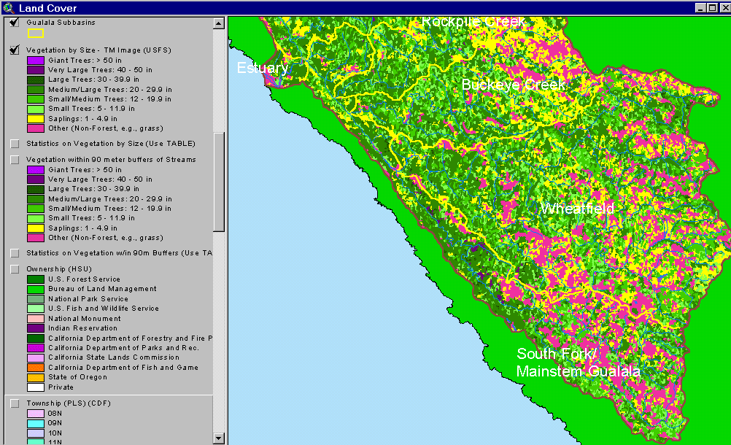Click the 'Indian Reservation' legend label
The image size is (731, 445).
tap(82, 328)
